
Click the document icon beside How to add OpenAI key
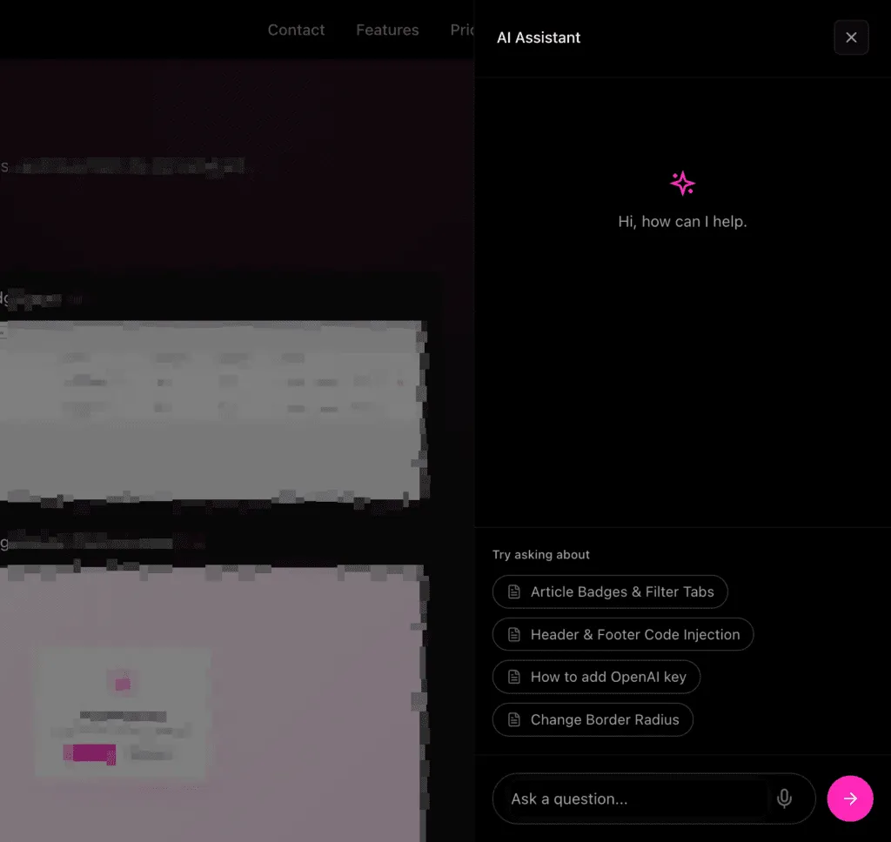click(513, 677)
